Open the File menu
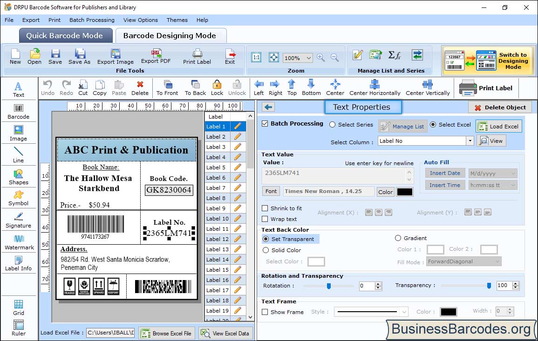 (9, 20)
